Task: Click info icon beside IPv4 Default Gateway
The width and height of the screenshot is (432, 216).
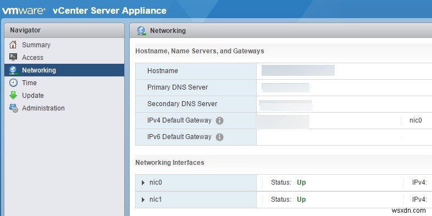Action: [x=219, y=120]
